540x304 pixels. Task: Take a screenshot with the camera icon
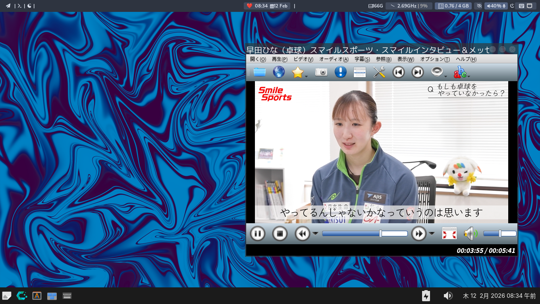[321, 72]
